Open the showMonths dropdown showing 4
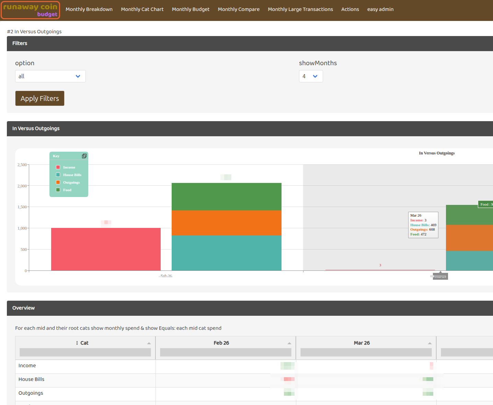The image size is (493, 405). 311,76
